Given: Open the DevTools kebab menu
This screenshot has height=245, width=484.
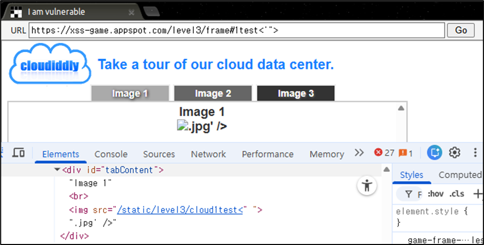Looking at the screenshot, I should 475,152.
